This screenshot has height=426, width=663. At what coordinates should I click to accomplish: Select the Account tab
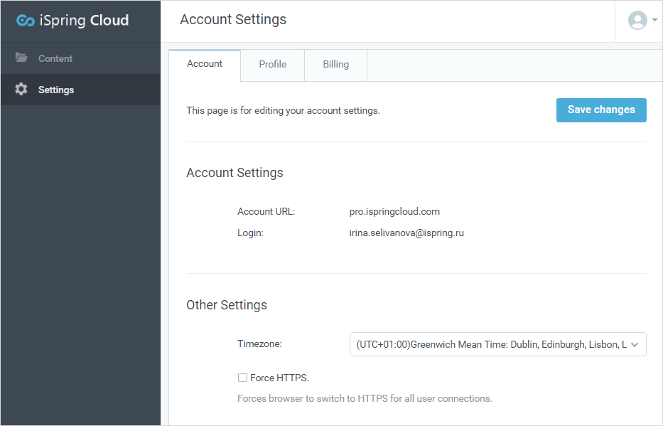pyautogui.click(x=204, y=63)
